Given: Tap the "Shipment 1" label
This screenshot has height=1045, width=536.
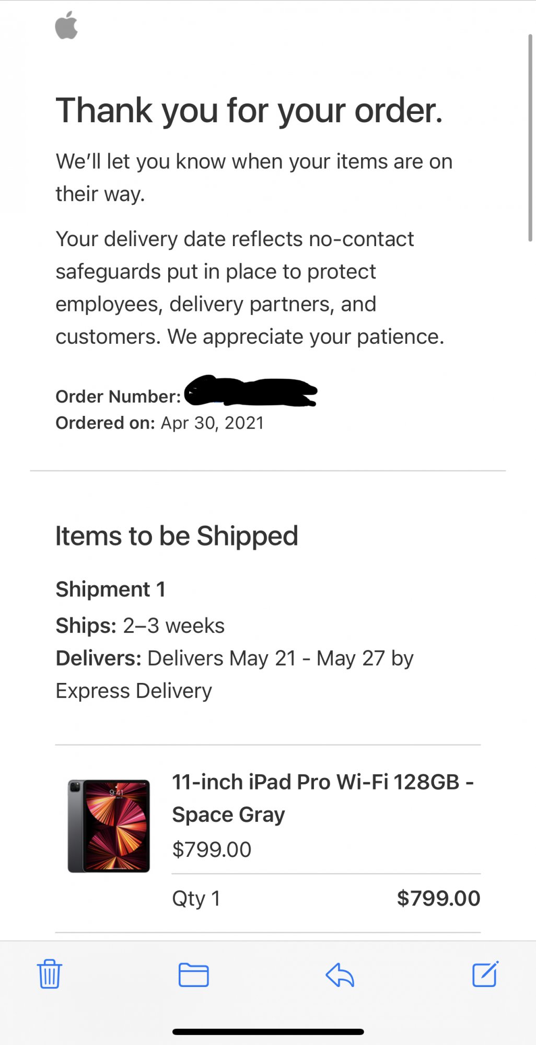Looking at the screenshot, I should click(x=110, y=589).
